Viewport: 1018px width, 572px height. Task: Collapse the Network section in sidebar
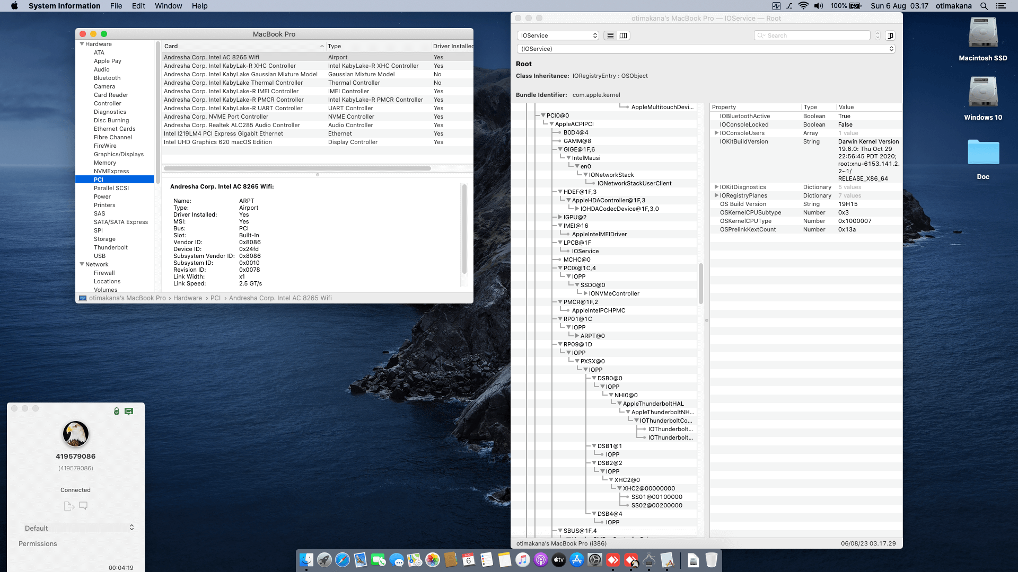tap(82, 264)
